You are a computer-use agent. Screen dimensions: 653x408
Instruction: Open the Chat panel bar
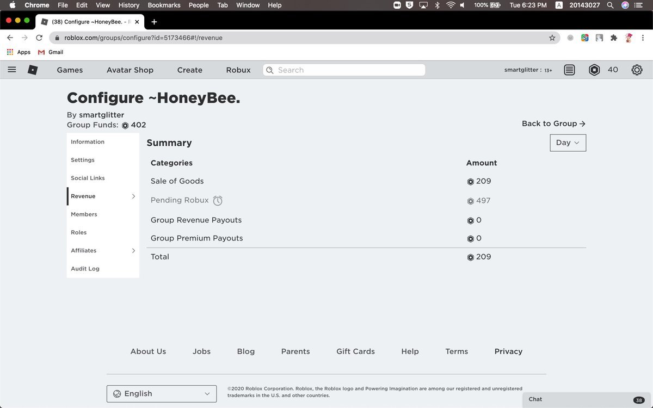[x=588, y=399]
